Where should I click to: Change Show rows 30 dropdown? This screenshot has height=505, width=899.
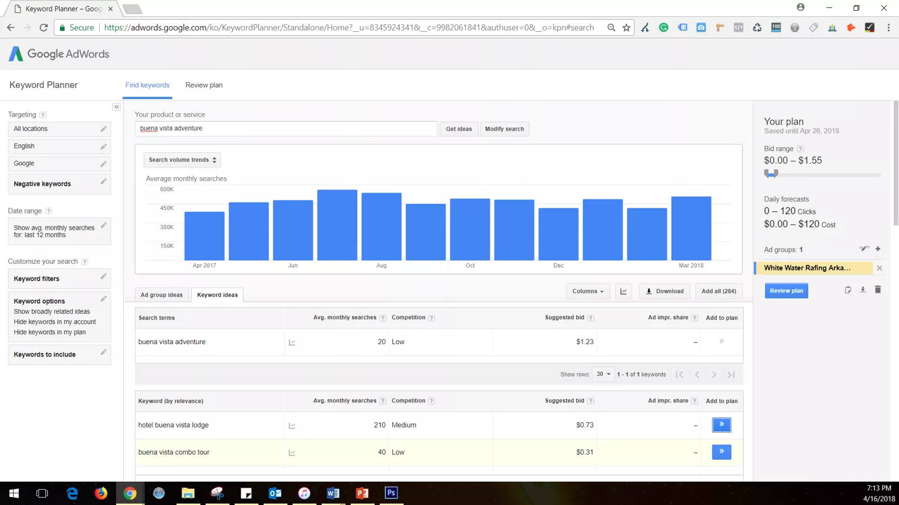coord(603,374)
